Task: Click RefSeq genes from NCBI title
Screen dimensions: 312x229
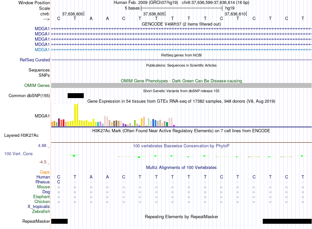Action: tap(181, 55)
